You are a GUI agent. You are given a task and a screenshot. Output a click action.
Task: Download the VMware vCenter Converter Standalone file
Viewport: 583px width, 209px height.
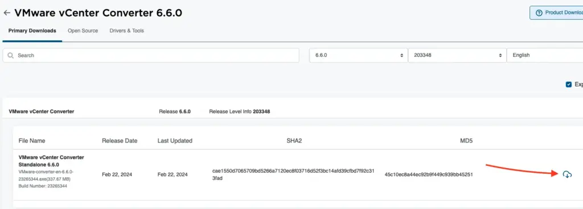567,174
